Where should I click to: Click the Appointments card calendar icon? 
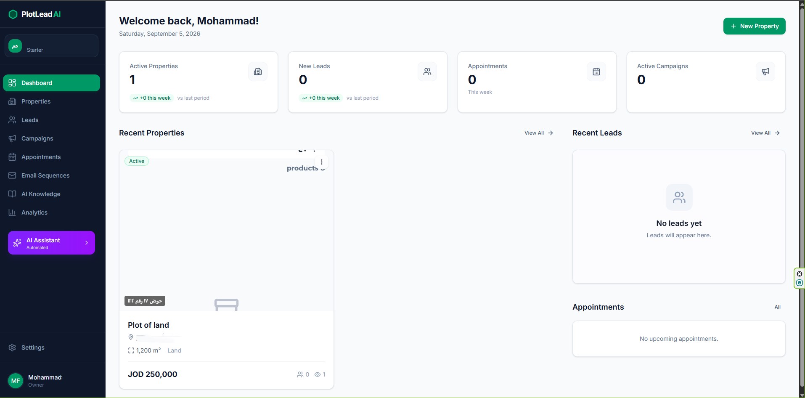click(596, 72)
